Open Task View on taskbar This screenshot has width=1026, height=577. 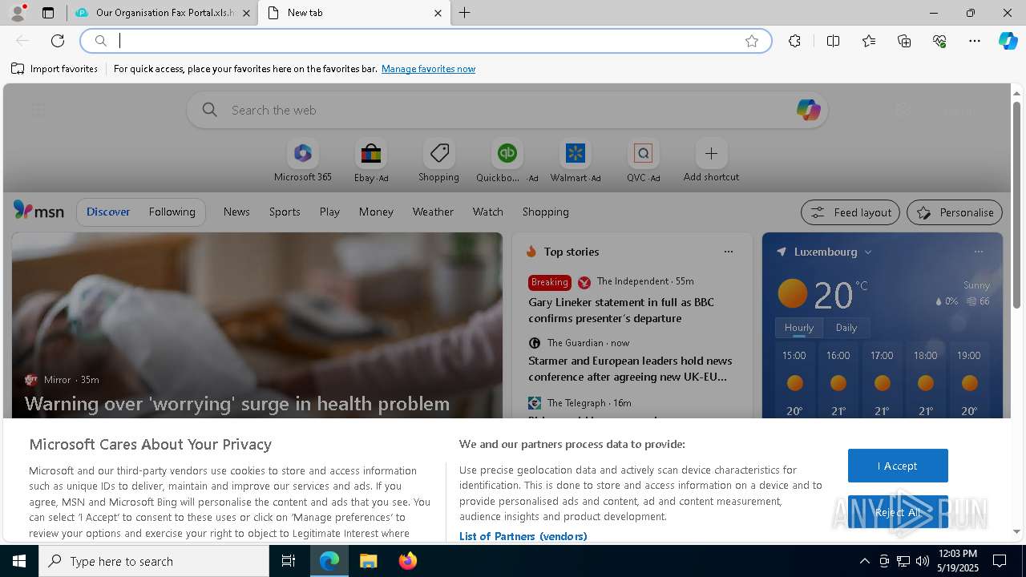point(289,561)
